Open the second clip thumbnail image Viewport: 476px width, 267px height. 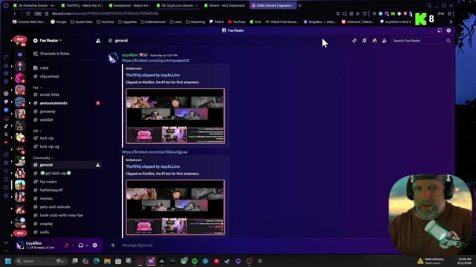(x=175, y=207)
